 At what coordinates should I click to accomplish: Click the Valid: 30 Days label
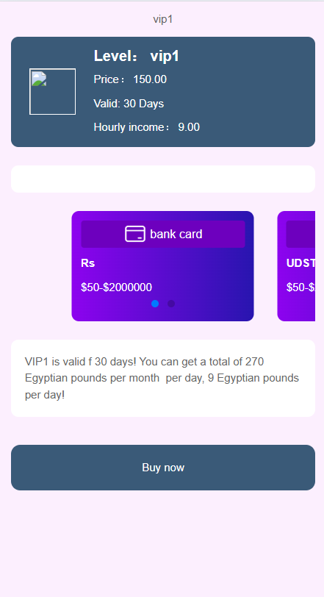[x=129, y=104]
